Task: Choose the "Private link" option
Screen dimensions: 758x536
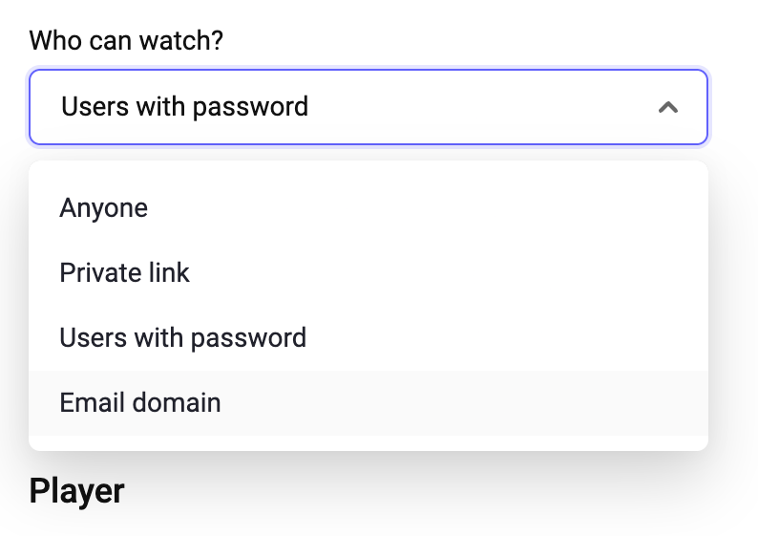Action: tap(124, 273)
